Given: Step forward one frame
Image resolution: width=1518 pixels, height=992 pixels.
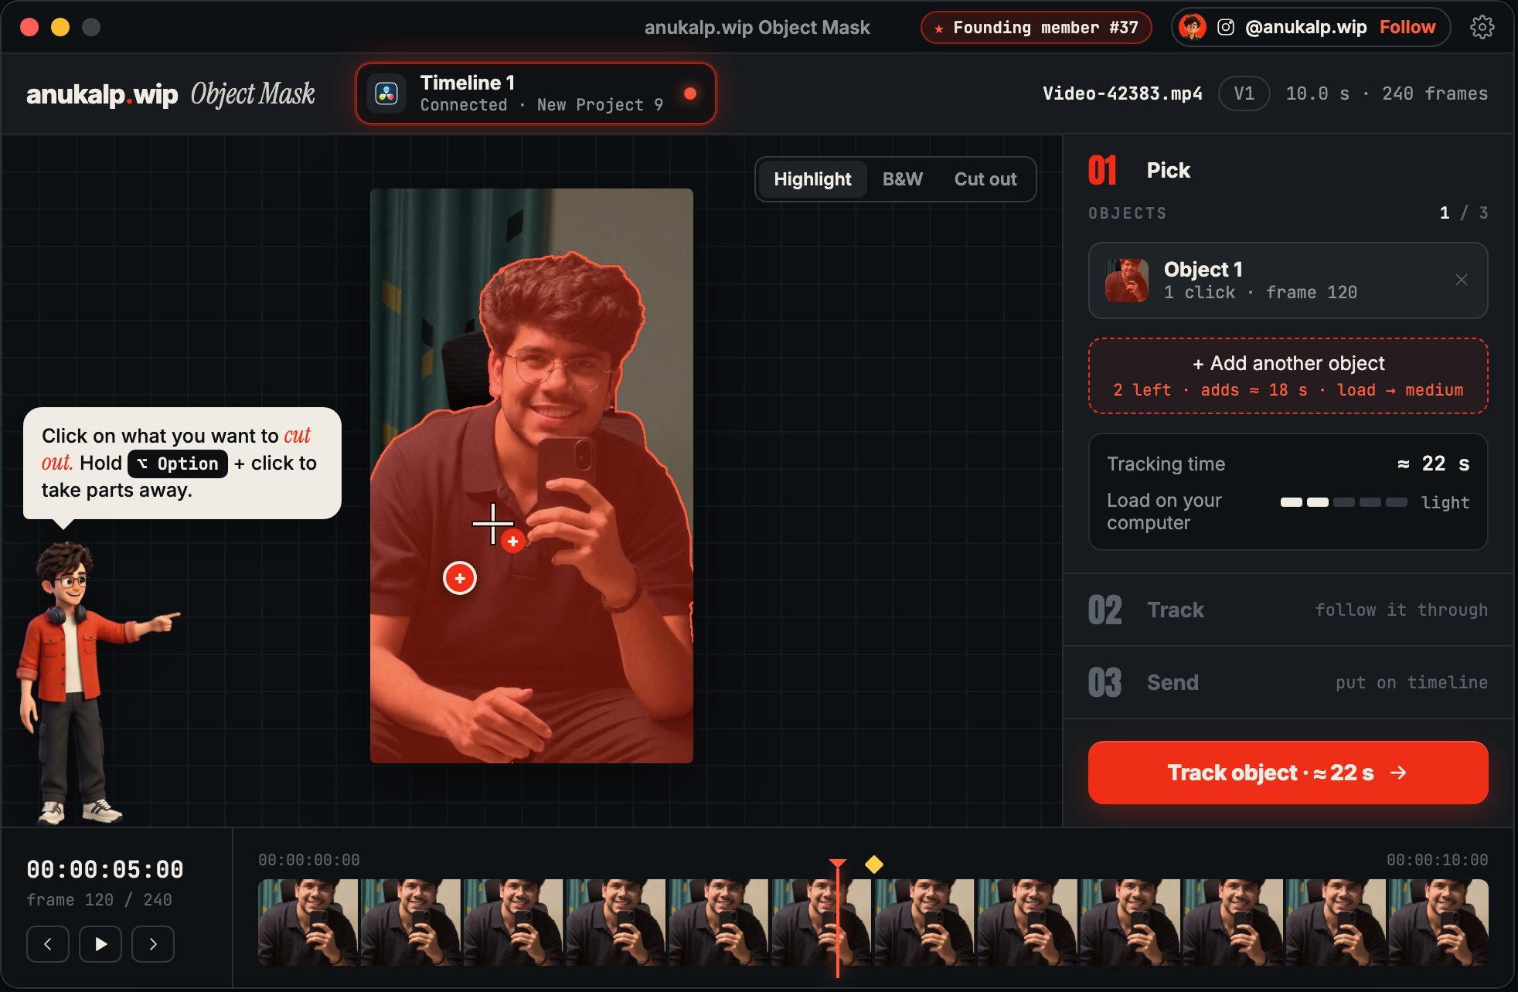Looking at the screenshot, I should coord(153,943).
